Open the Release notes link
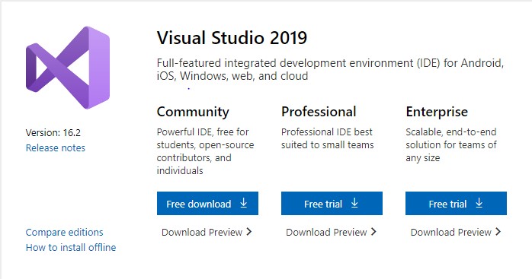Viewport: 532px width, 279px height. (x=56, y=148)
